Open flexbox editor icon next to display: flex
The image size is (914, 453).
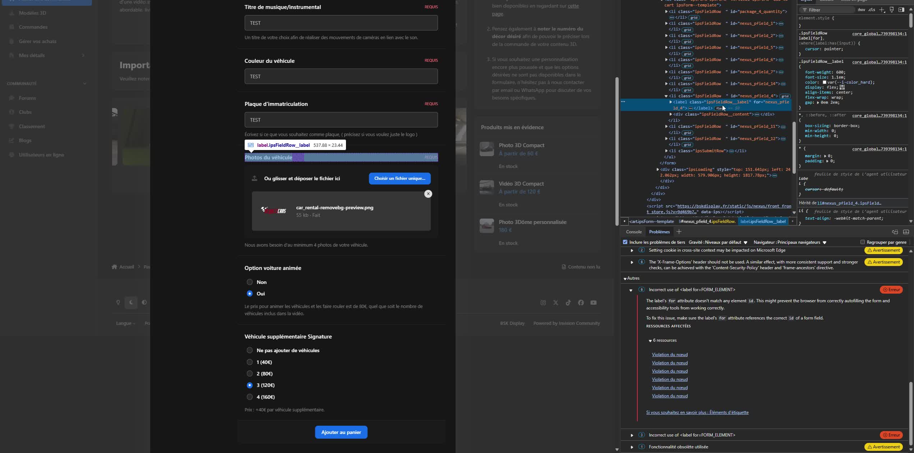[x=842, y=87]
